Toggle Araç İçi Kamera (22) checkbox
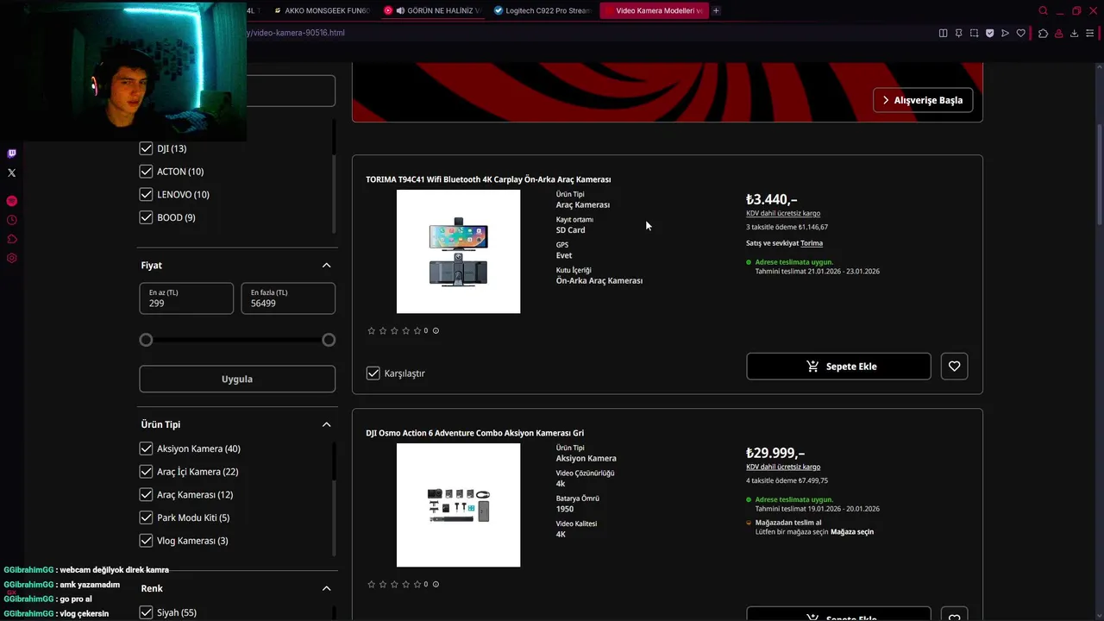 [146, 472]
